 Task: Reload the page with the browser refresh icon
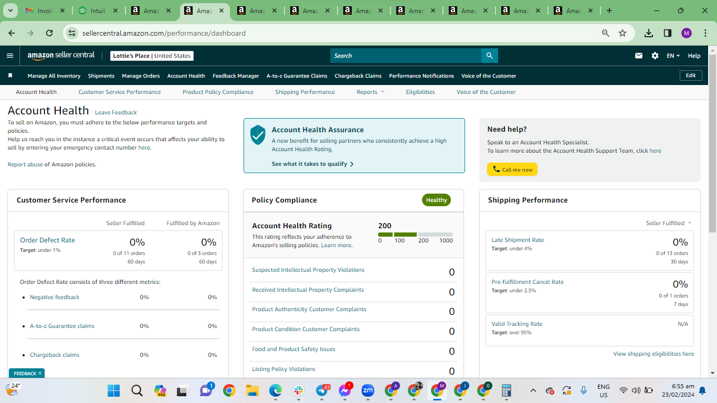[x=49, y=33]
